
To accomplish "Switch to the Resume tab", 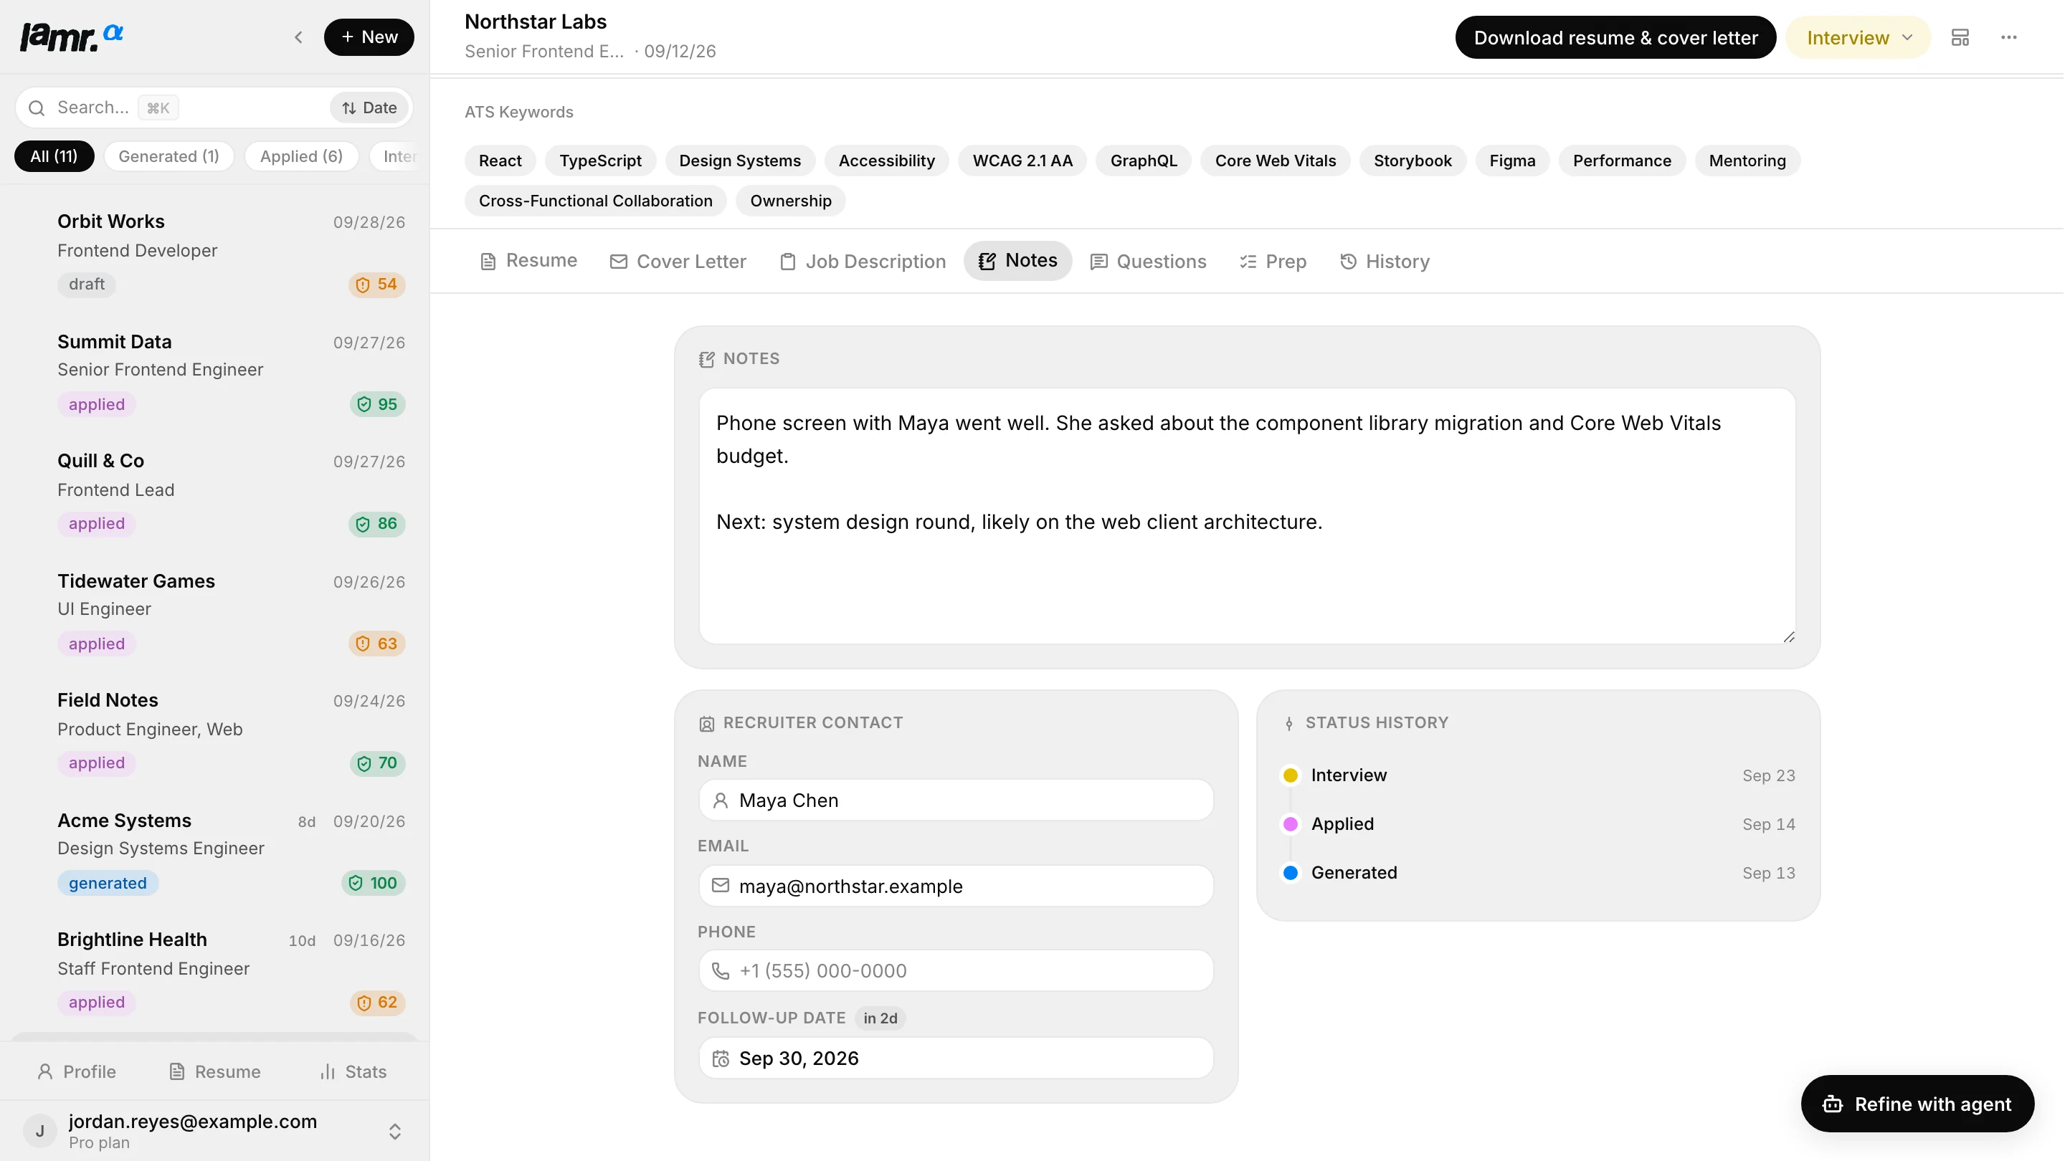I will pyautogui.click(x=528, y=261).
